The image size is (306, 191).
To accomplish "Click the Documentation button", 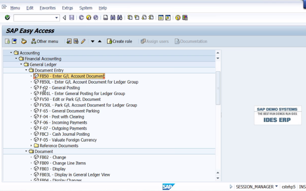I will coord(191,41).
